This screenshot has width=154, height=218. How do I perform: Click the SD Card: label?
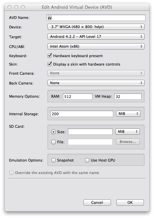click(x=17, y=126)
